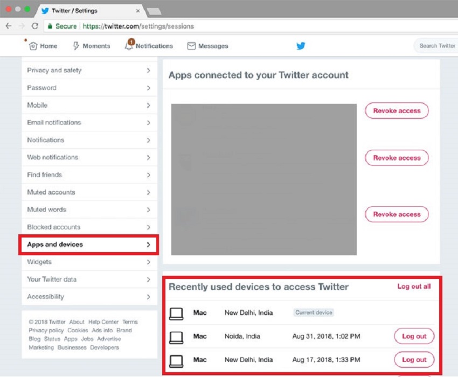The width and height of the screenshot is (458, 377).
Task: Click Log out all devices link
Action: (x=414, y=287)
